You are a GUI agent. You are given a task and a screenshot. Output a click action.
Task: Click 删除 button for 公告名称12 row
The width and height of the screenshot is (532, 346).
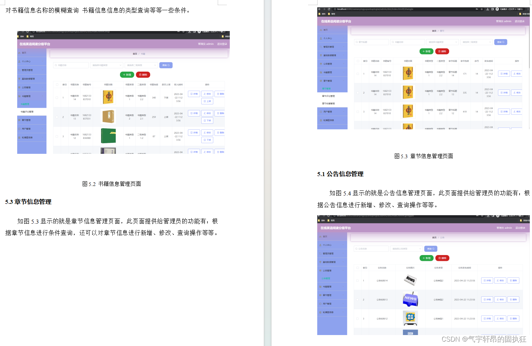[x=513, y=319]
